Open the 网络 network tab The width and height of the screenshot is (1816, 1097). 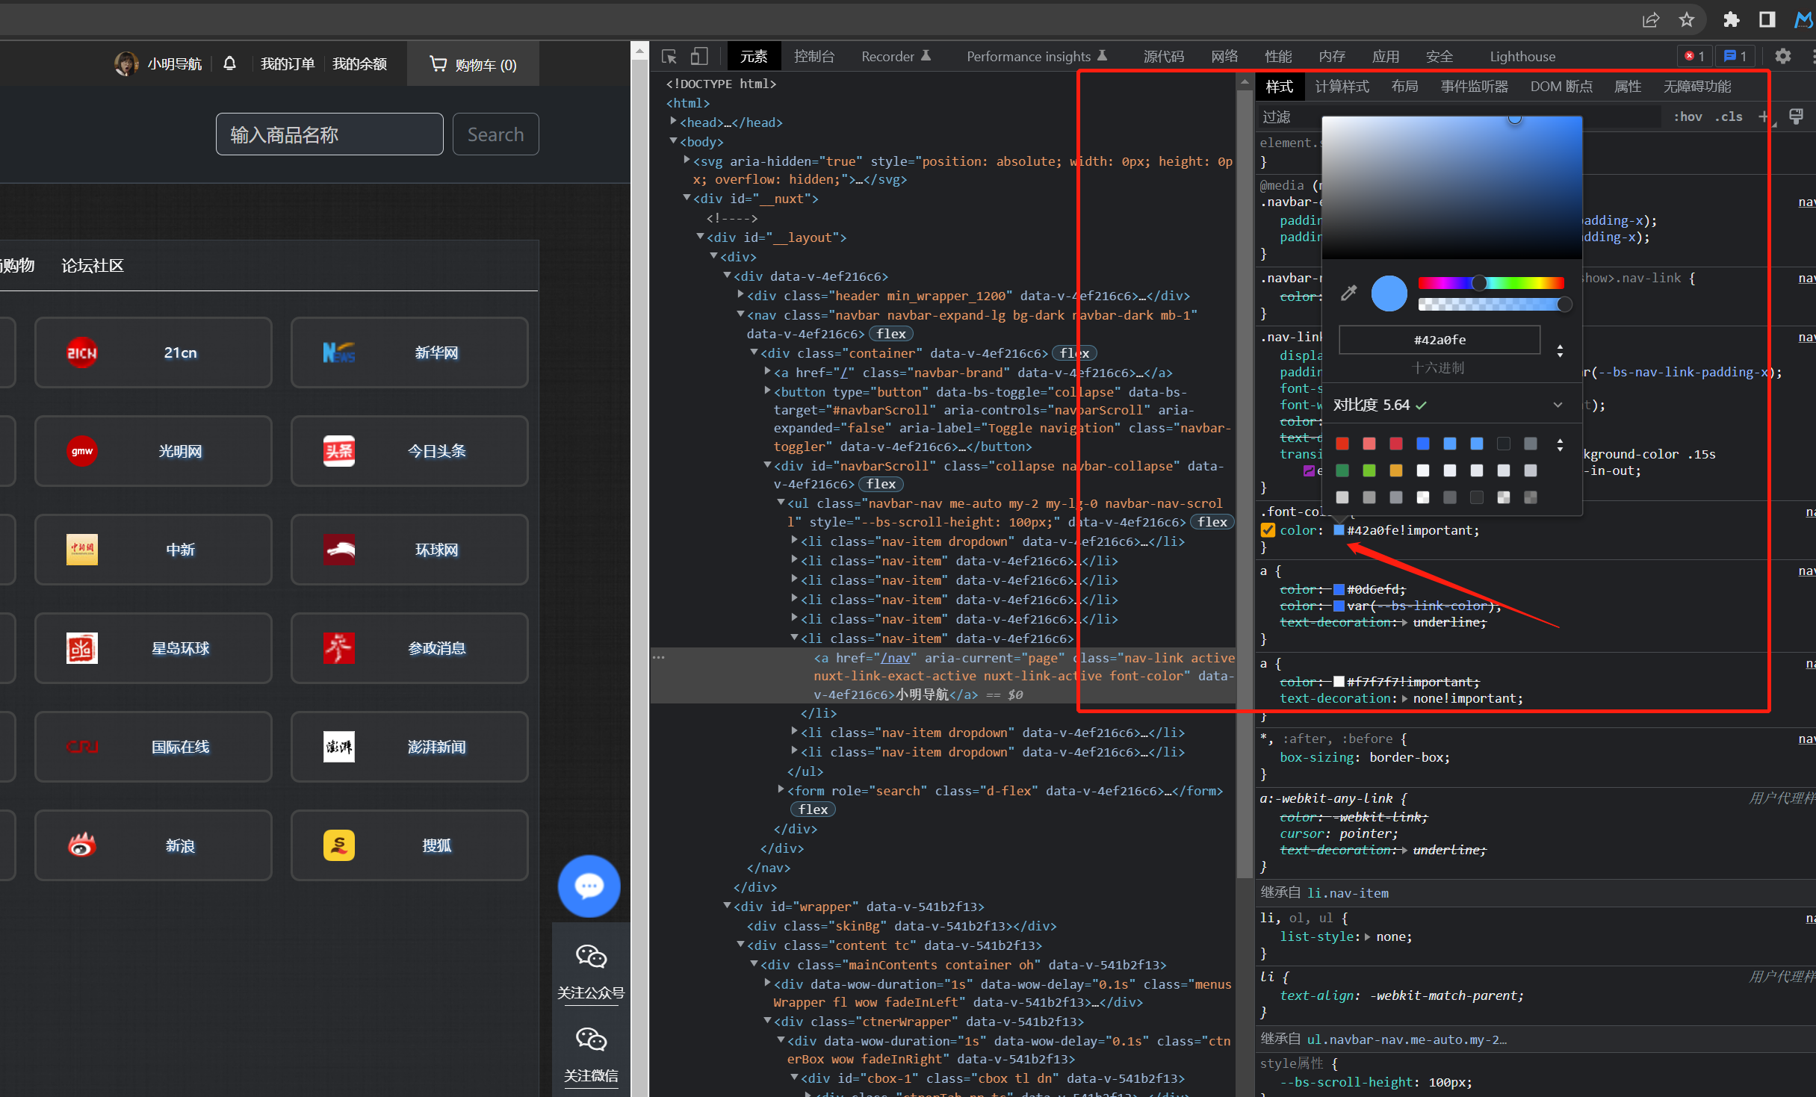coord(1224,57)
